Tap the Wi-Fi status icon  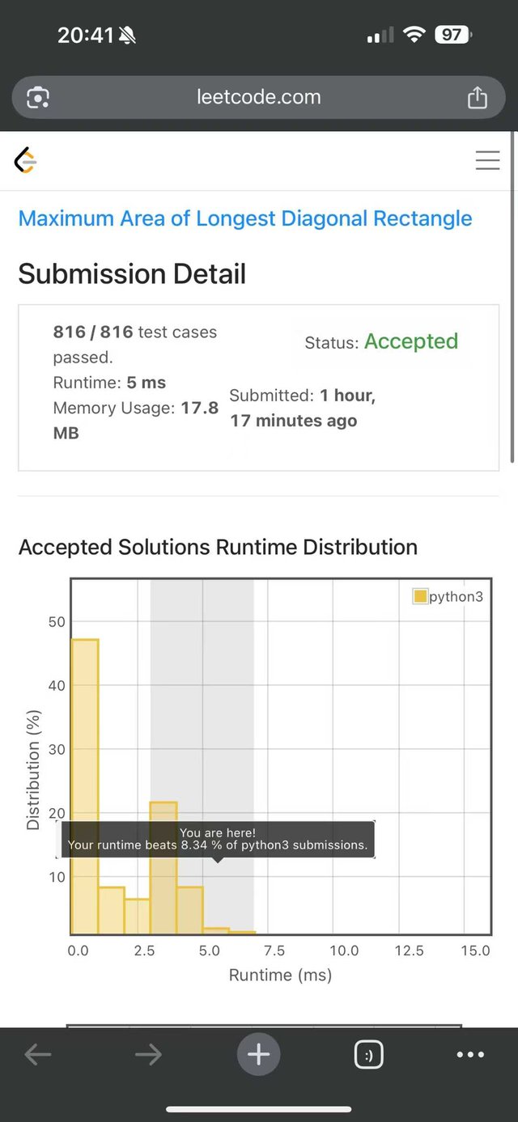[x=414, y=35]
